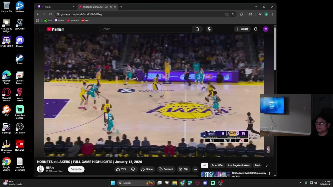333x187 pixels.
Task: Open the YouTube guide hamburger menu
Action: pos(40,29)
